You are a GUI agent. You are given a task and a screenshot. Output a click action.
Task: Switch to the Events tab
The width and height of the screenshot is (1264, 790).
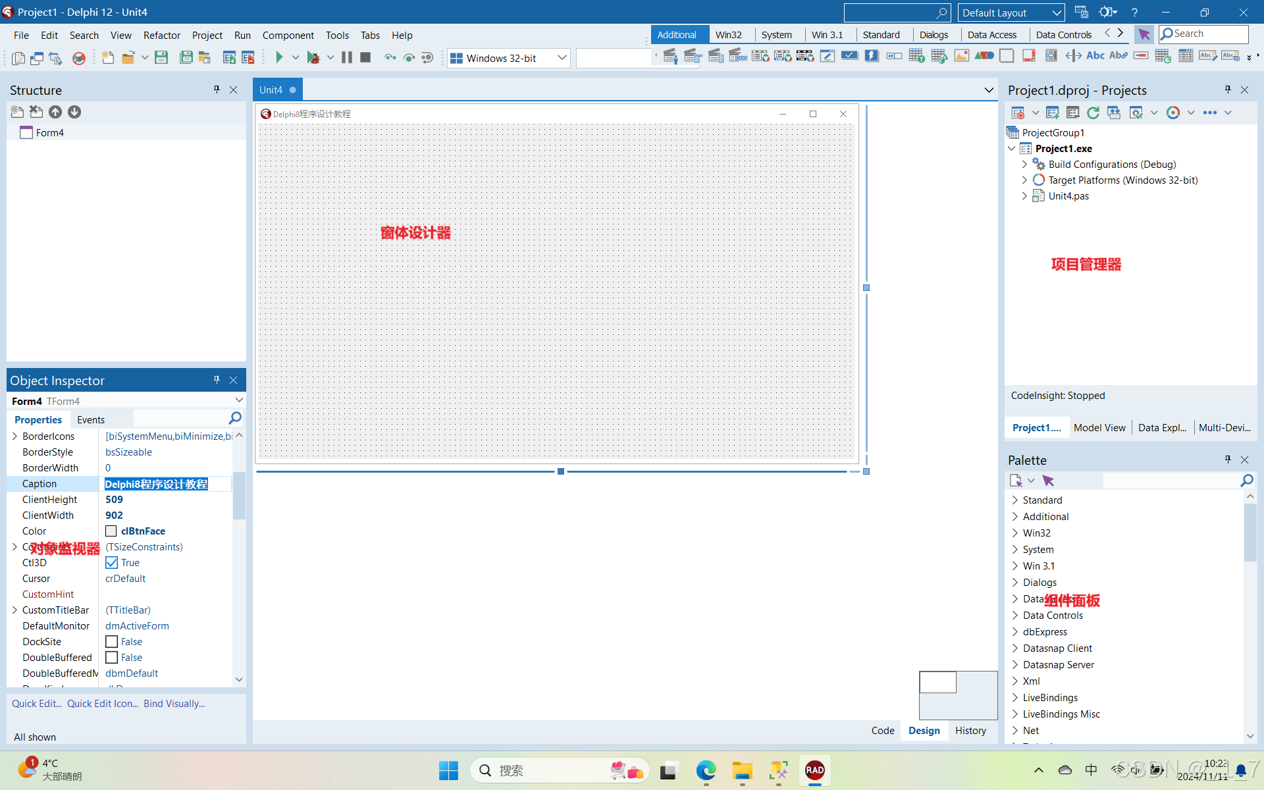91,420
